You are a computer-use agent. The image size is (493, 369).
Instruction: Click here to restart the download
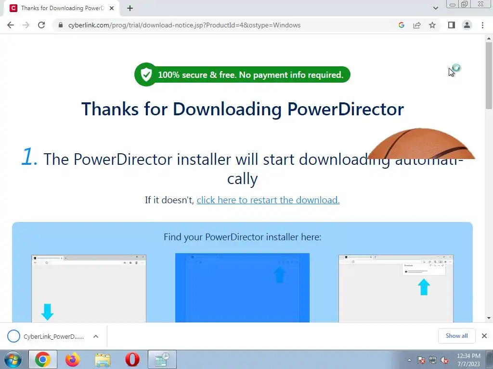[268, 200]
